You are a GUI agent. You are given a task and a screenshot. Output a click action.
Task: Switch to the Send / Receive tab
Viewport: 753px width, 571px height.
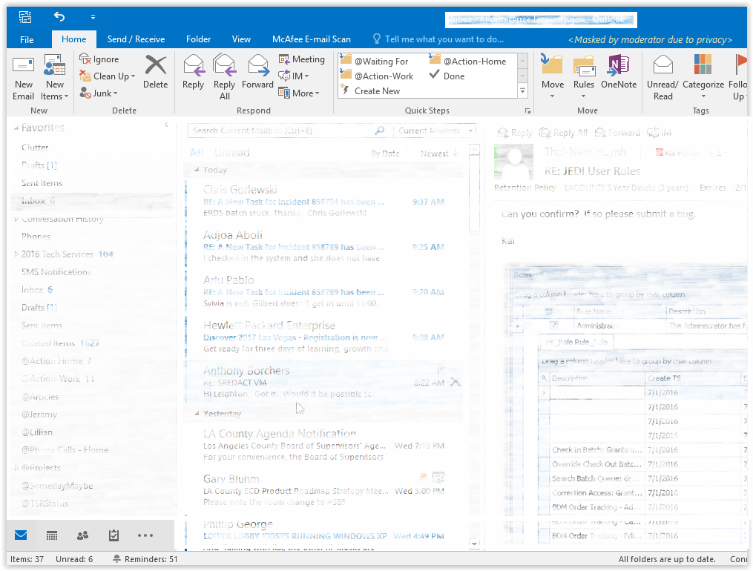pos(136,39)
